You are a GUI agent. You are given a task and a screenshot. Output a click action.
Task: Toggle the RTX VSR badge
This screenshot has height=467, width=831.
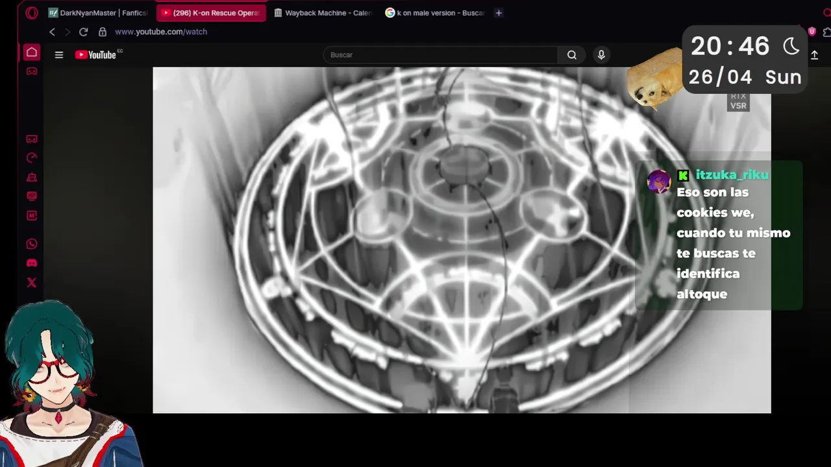tap(738, 101)
